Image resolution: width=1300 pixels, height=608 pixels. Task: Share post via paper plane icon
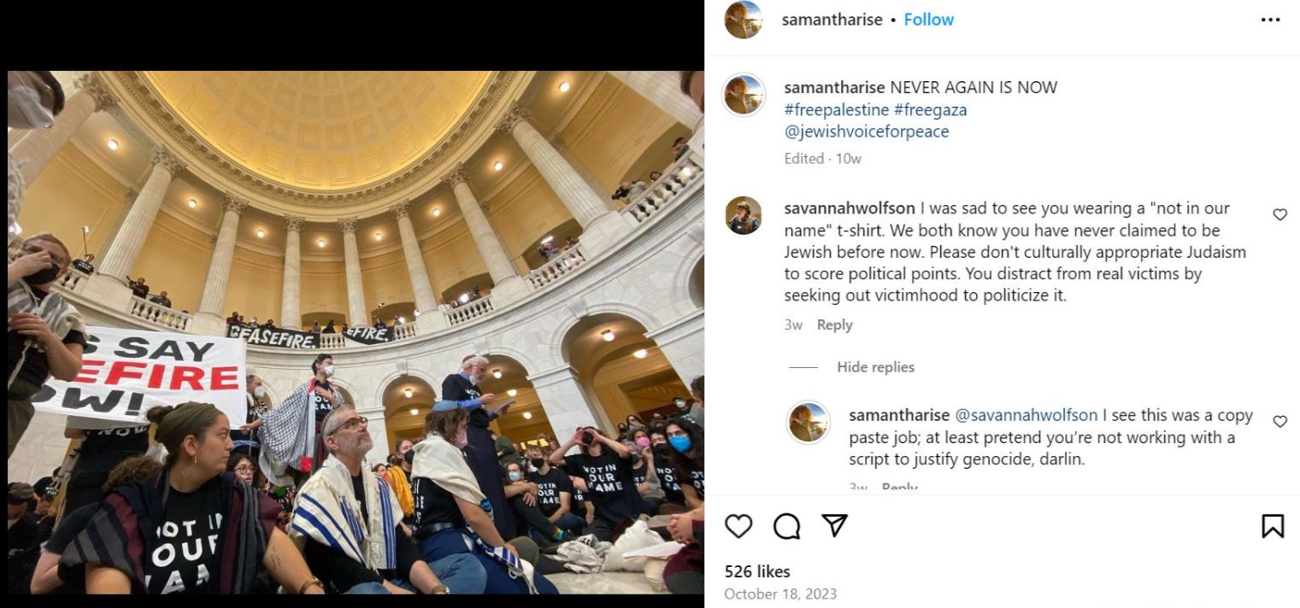pyautogui.click(x=834, y=526)
